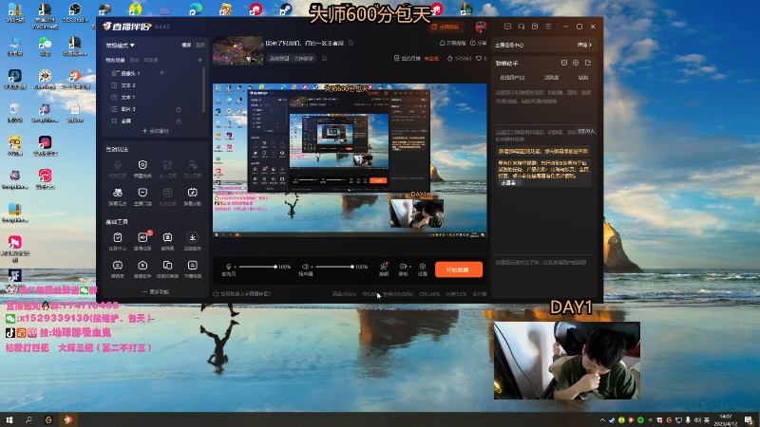Open the second interactive play tool (shield icon)
760x427 pixels.
pos(142,169)
